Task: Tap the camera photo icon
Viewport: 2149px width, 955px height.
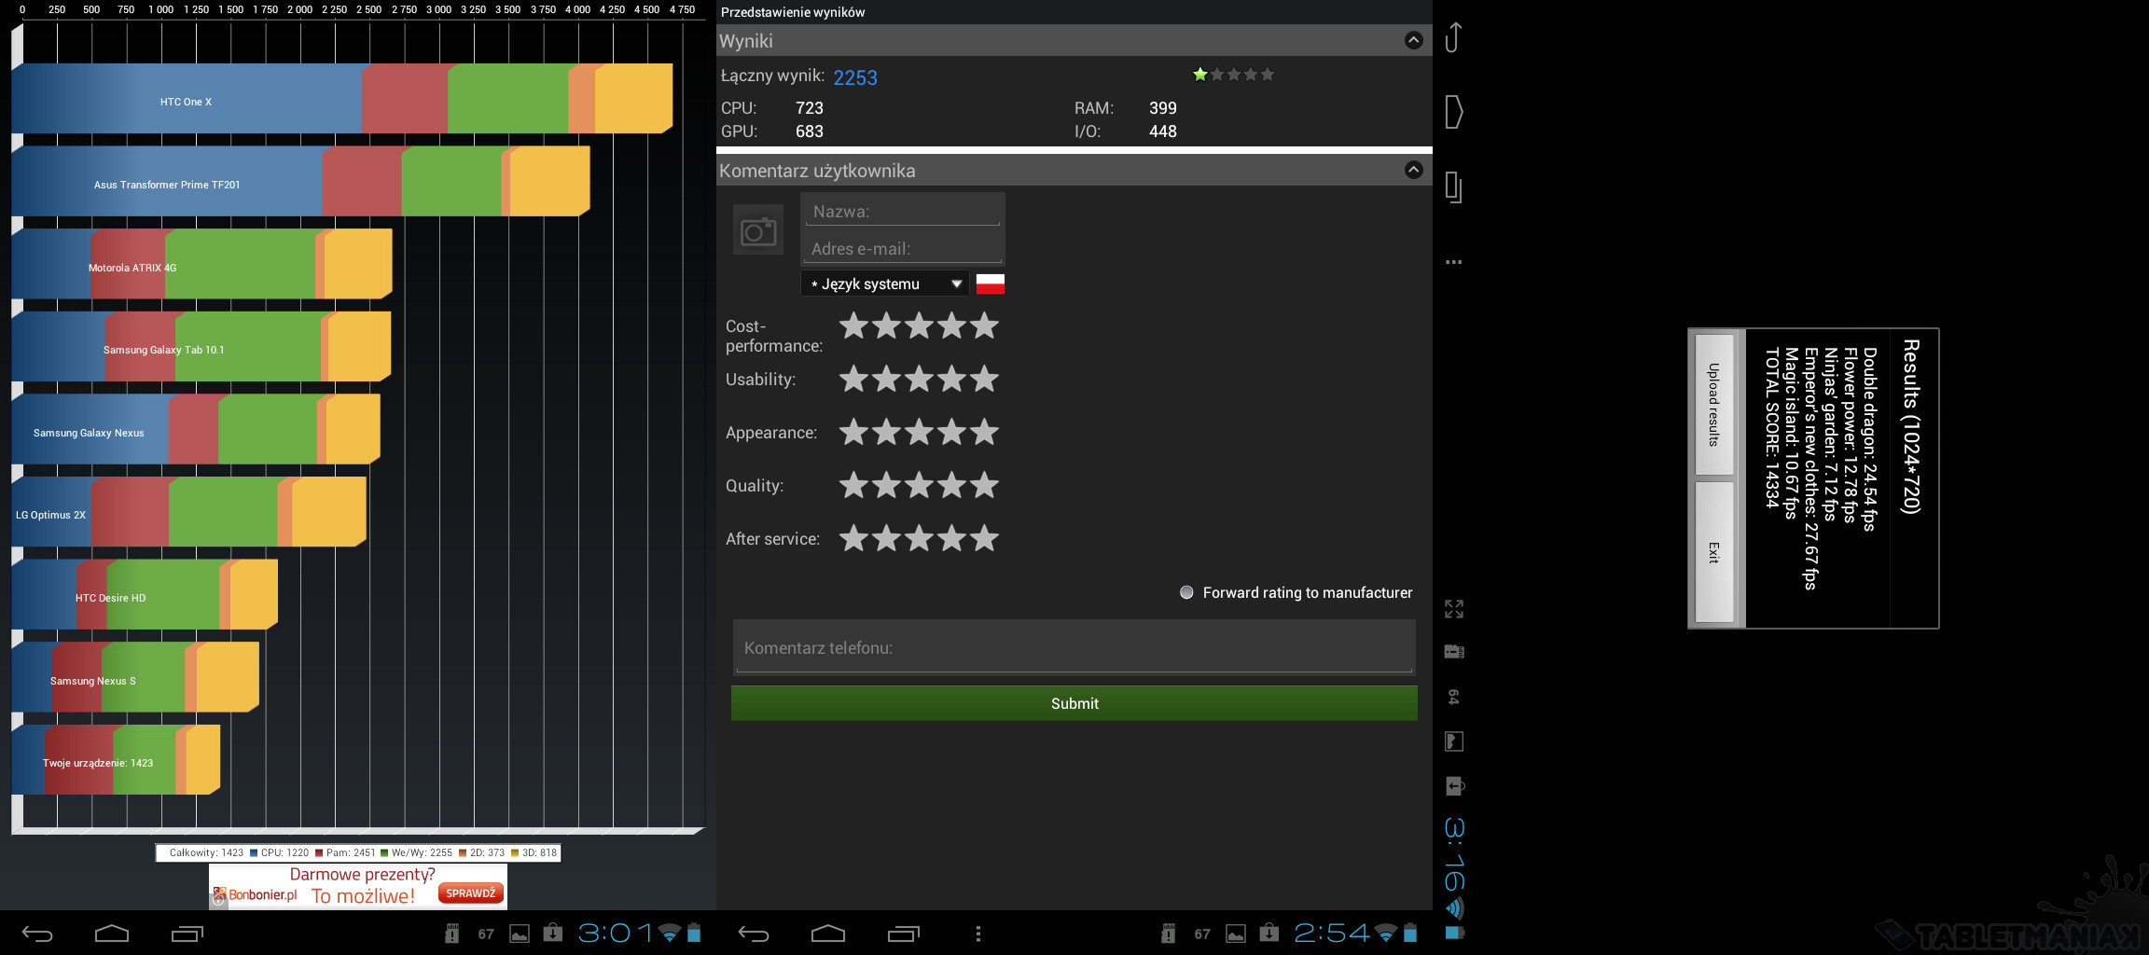Action: [x=757, y=231]
